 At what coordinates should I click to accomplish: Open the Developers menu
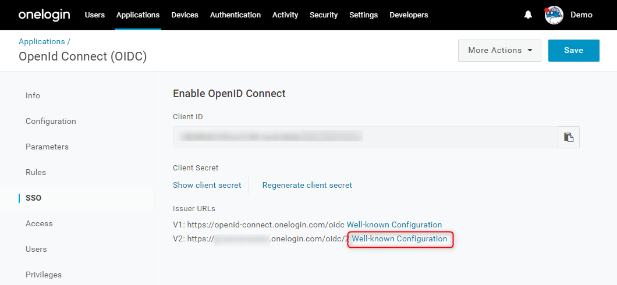click(x=409, y=15)
